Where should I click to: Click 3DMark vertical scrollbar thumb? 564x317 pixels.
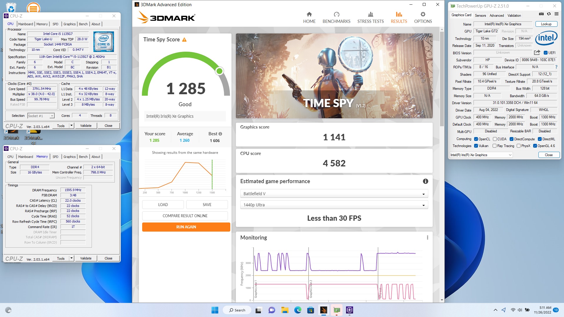click(x=442, y=79)
